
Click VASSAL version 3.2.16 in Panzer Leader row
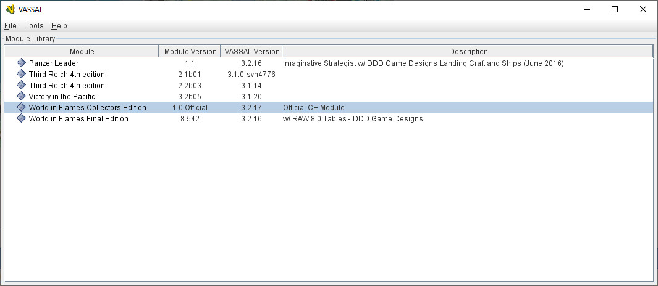pyautogui.click(x=252, y=63)
